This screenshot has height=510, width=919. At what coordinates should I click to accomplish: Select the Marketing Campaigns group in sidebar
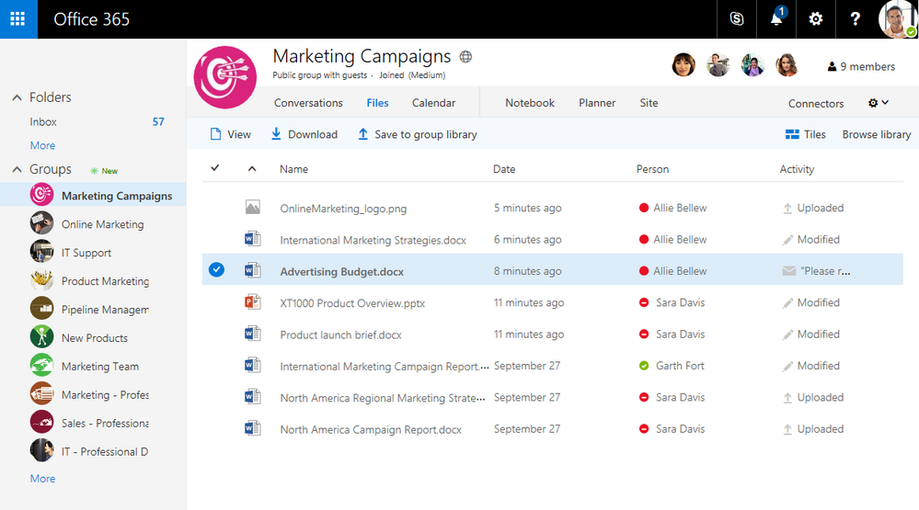coord(93,195)
